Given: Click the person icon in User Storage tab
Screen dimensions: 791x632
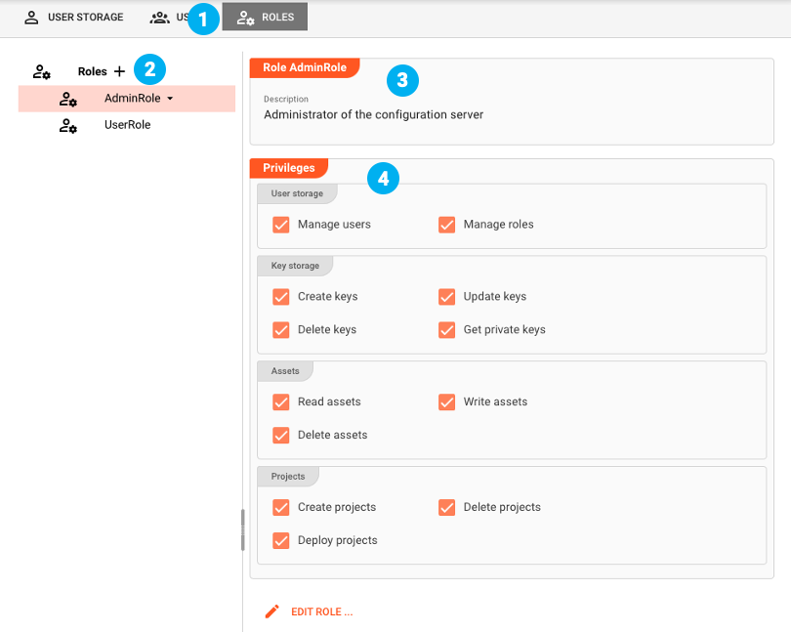Looking at the screenshot, I should [x=32, y=17].
